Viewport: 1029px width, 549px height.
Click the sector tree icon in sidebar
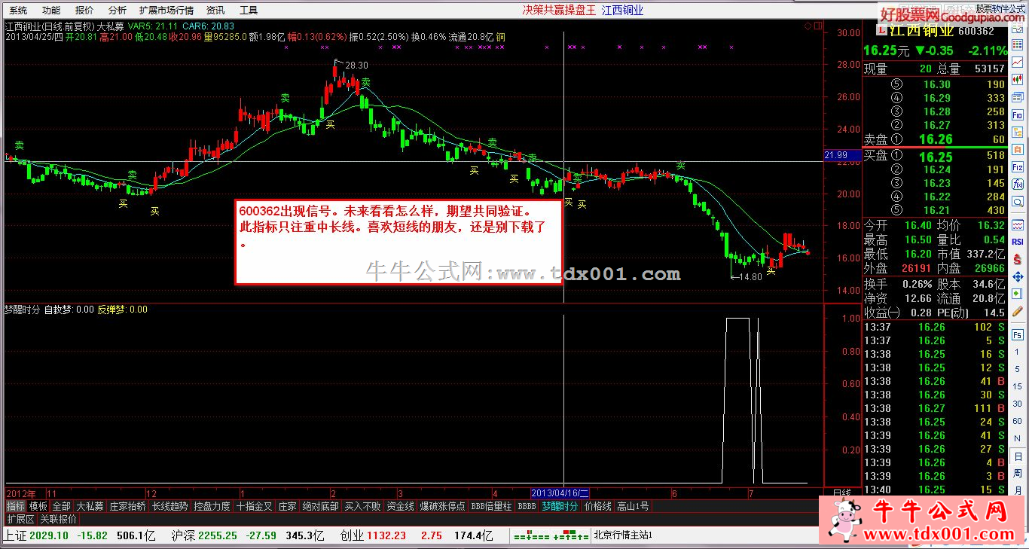pyautogui.click(x=1017, y=133)
